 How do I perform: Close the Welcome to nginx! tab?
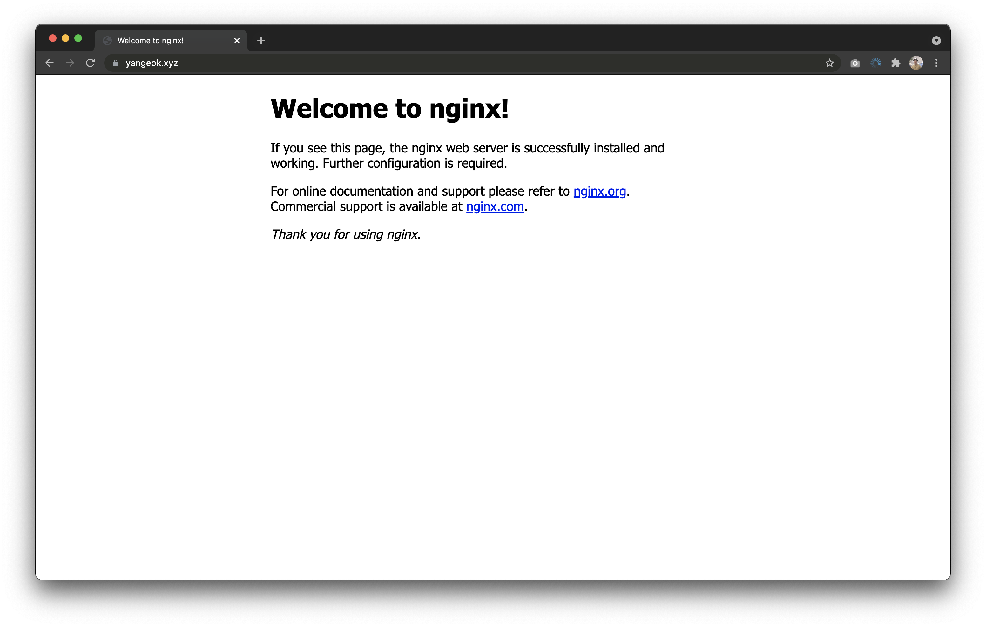point(237,41)
